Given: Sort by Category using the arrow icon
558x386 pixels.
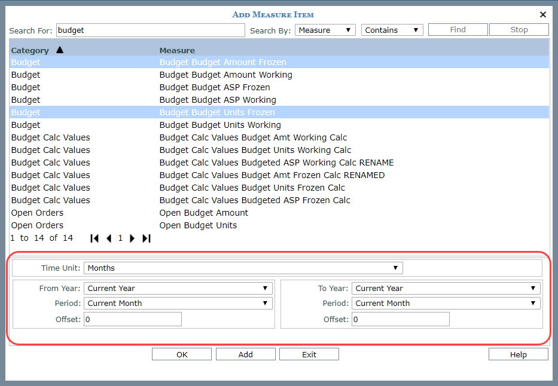Looking at the screenshot, I should coord(59,50).
